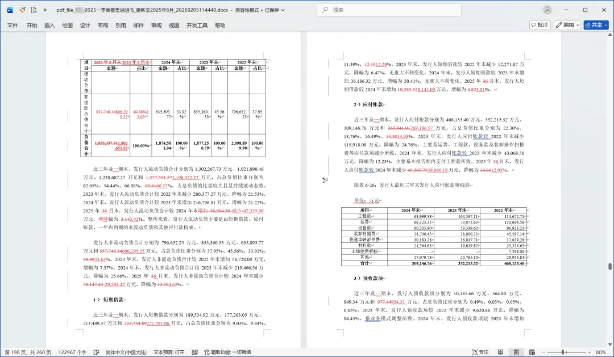
Task: Click the heading 1） 短期借款
Action: [109, 300]
